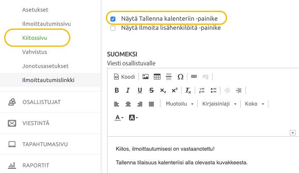
Task: Justify the text alignment
Action: [x=151, y=104]
